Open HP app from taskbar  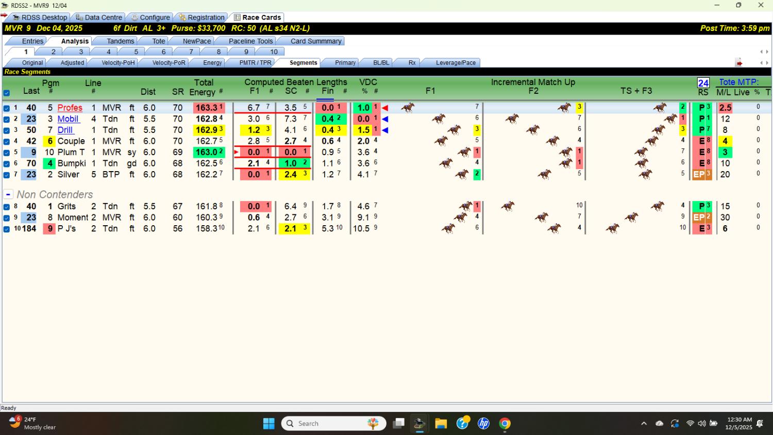(483, 424)
